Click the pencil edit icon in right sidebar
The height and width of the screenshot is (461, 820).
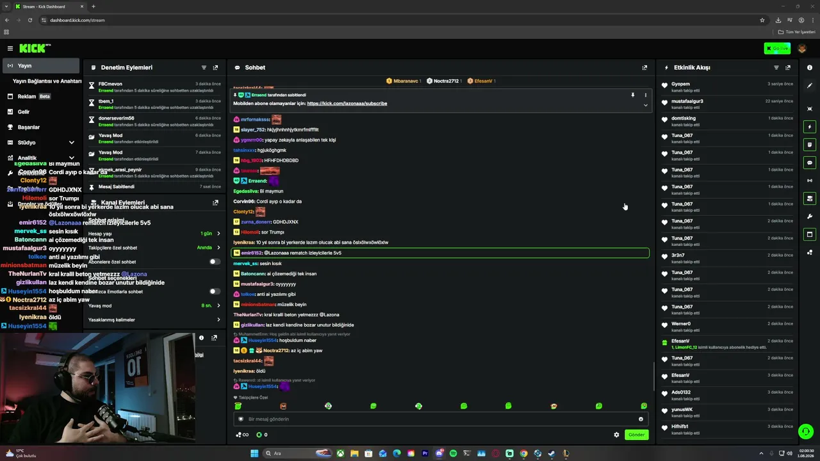(x=810, y=85)
